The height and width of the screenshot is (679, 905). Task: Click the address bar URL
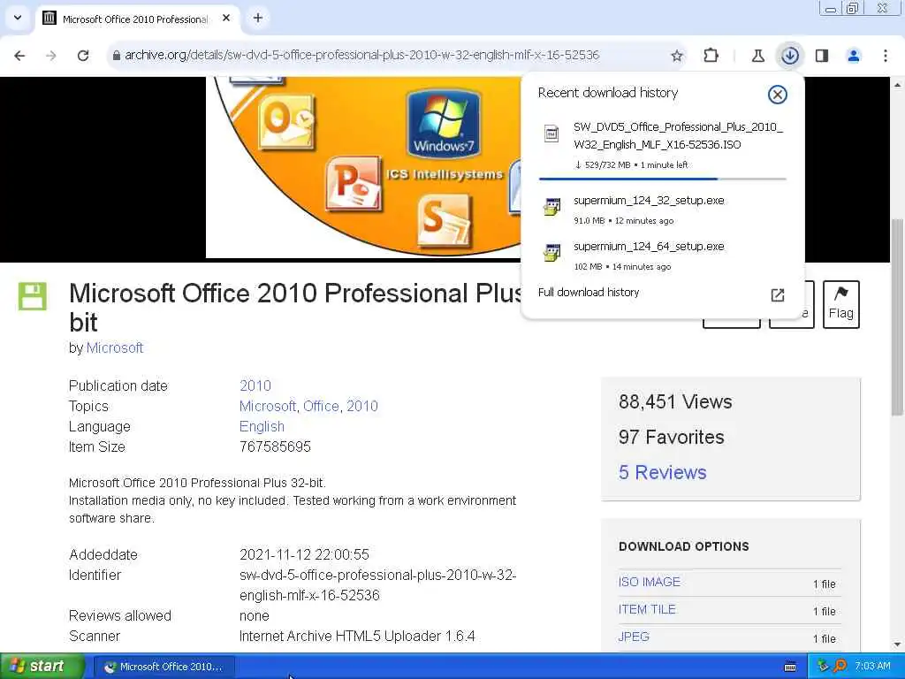[361, 56]
